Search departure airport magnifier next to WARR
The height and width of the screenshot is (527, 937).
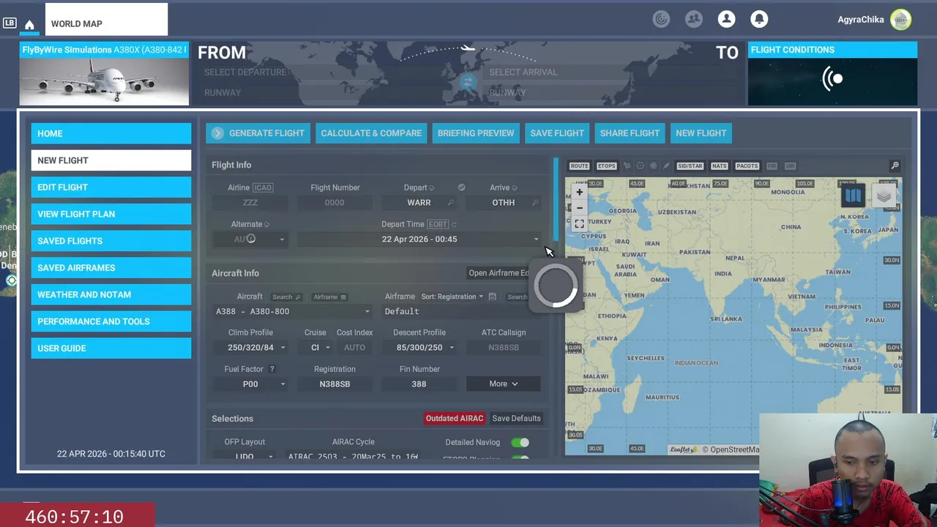[x=450, y=203]
